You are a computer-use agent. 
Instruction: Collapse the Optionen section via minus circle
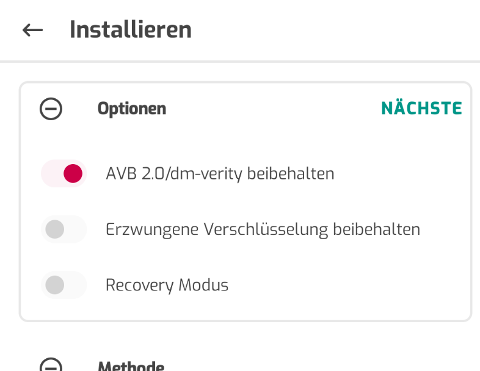(51, 109)
